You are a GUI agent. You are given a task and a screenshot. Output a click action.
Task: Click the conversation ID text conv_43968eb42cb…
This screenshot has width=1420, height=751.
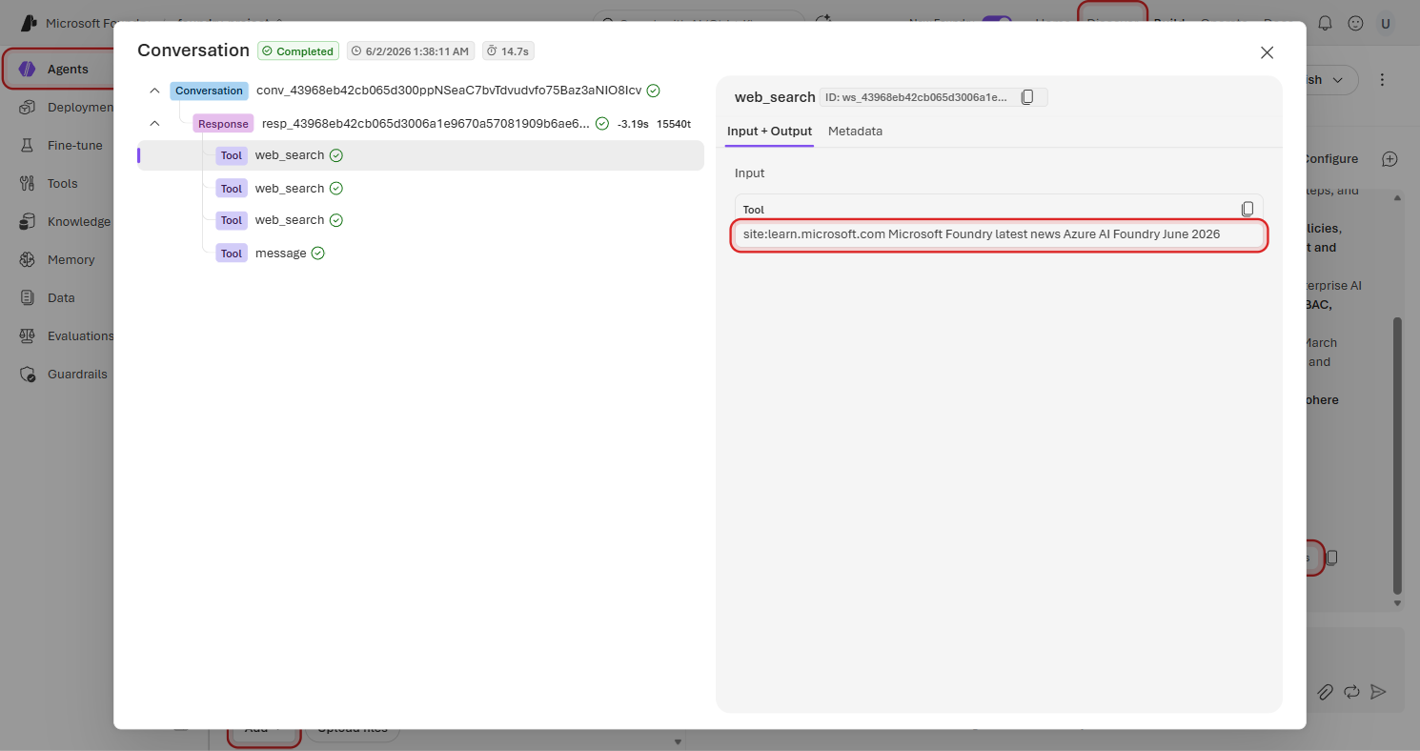[449, 91]
